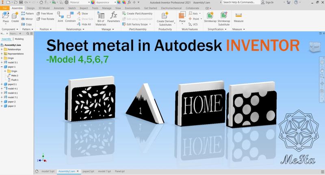
Task: Select the Pattern component tool
Action: pos(27,13)
